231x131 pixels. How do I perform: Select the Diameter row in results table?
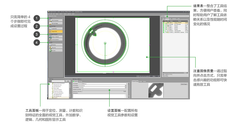coord(175,24)
